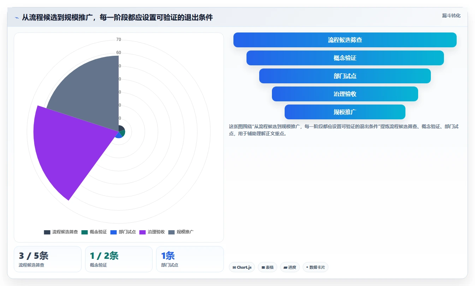The width and height of the screenshot is (475, 286).
Task: Click the 表格 tag icon
Action: click(x=263, y=268)
